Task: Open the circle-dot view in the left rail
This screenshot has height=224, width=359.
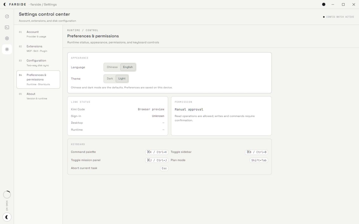Action: coord(7,16)
